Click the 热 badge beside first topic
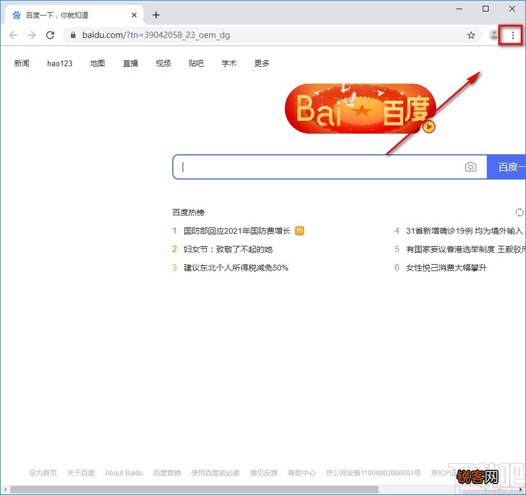The image size is (526, 495). 299,231
